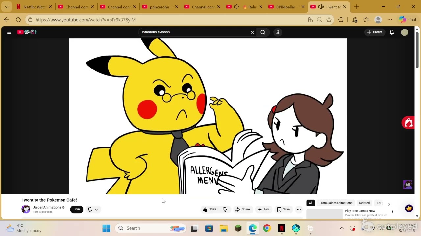Viewport: 421px width, 236px height.
Task: Close the Netflix tab
Action: click(x=50, y=7)
